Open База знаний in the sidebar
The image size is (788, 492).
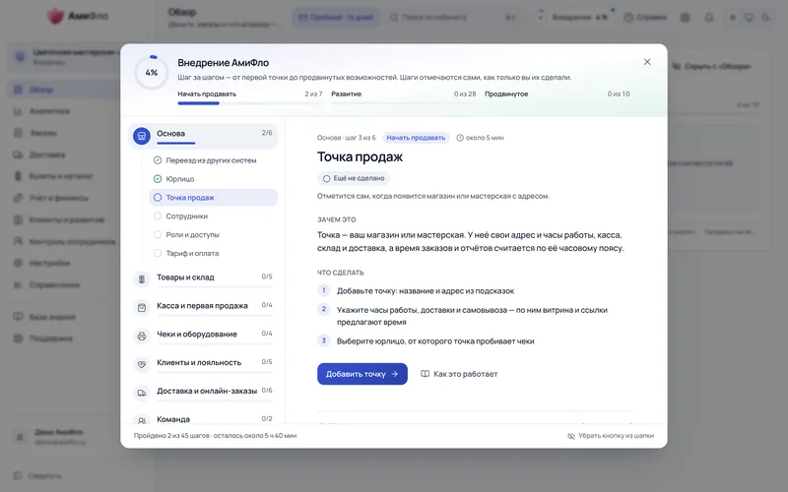[64, 317]
